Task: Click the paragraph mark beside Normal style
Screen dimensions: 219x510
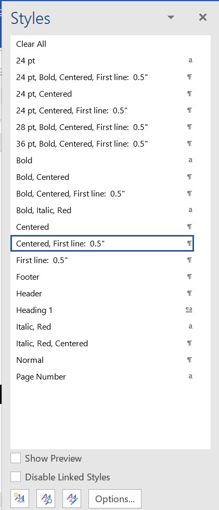Action: point(190,360)
